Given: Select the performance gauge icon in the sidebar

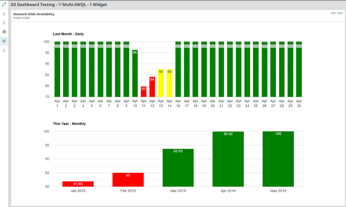Looking at the screenshot, I should coord(4,31).
